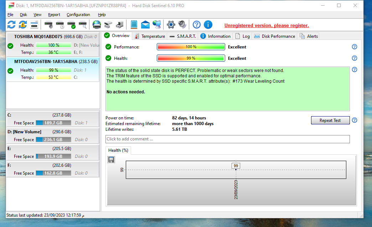This screenshot has width=372, height=227.
Task: Click F: free space 162.8 GB bar
Action: pos(53,173)
